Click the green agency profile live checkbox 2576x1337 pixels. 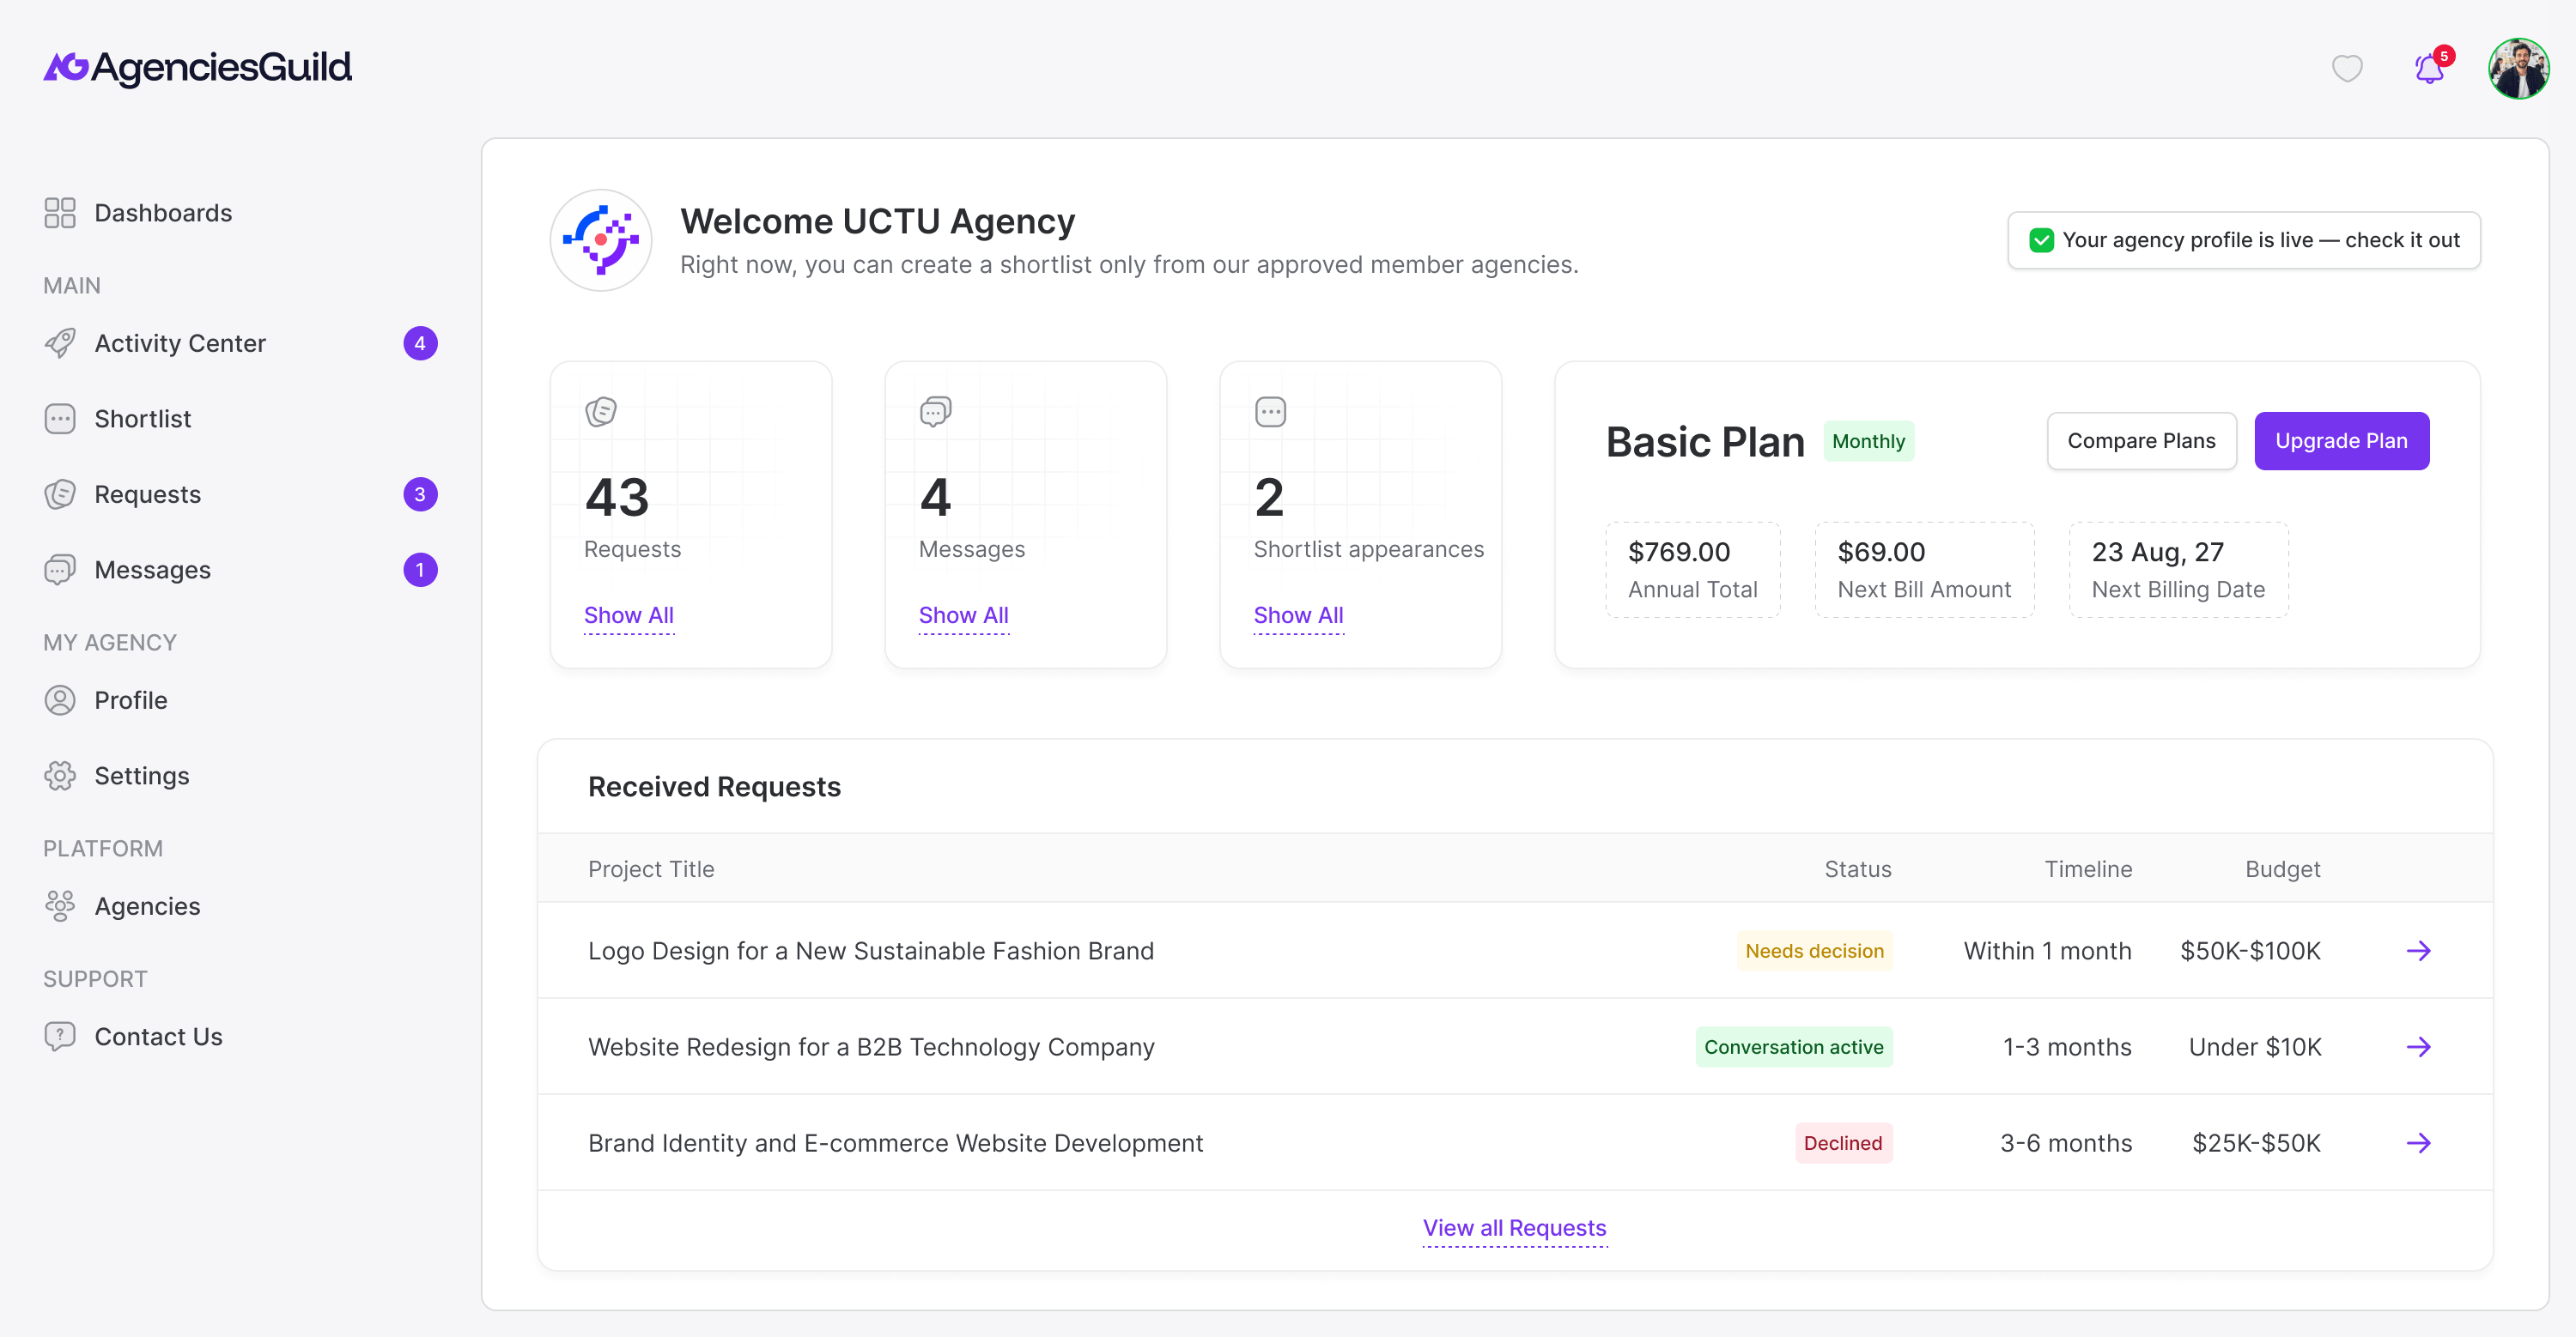click(2041, 239)
